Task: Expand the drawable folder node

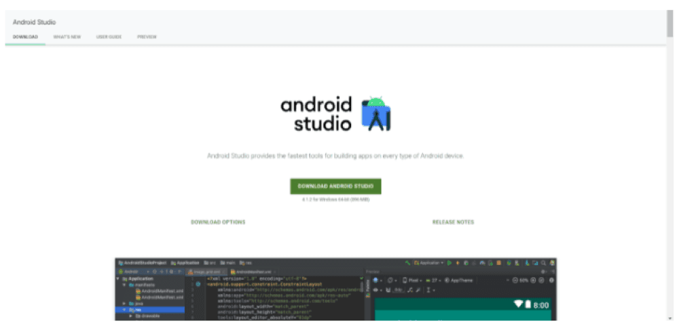Action: [131, 316]
